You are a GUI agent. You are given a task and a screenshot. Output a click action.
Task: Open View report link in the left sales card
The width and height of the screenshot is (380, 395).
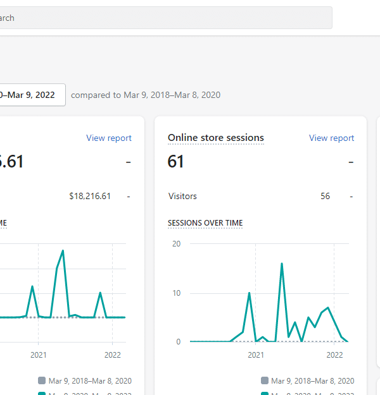click(x=109, y=138)
